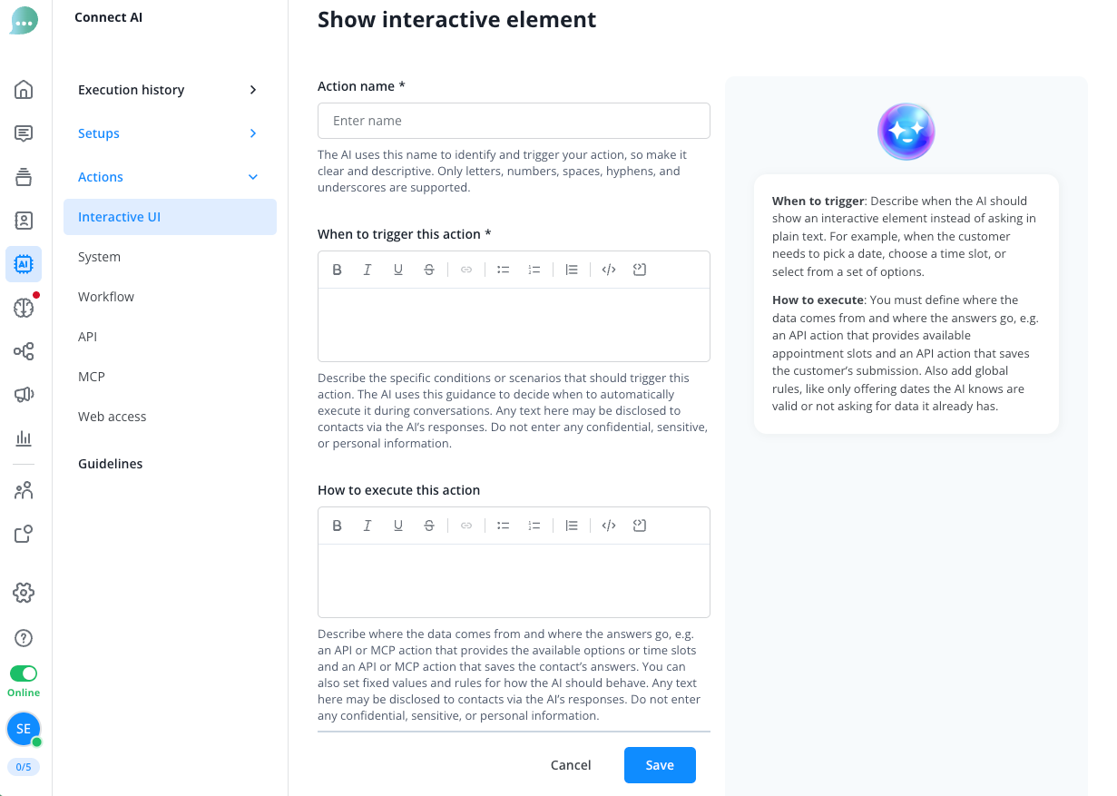The image size is (1117, 796).
Task: Open the campaigns megaphone icon
Action: (x=24, y=395)
